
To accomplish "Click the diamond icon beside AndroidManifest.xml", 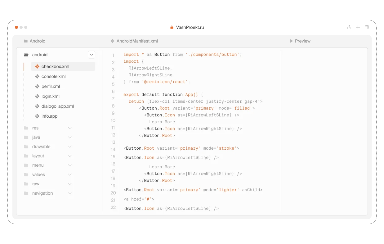I will (x=113, y=41).
